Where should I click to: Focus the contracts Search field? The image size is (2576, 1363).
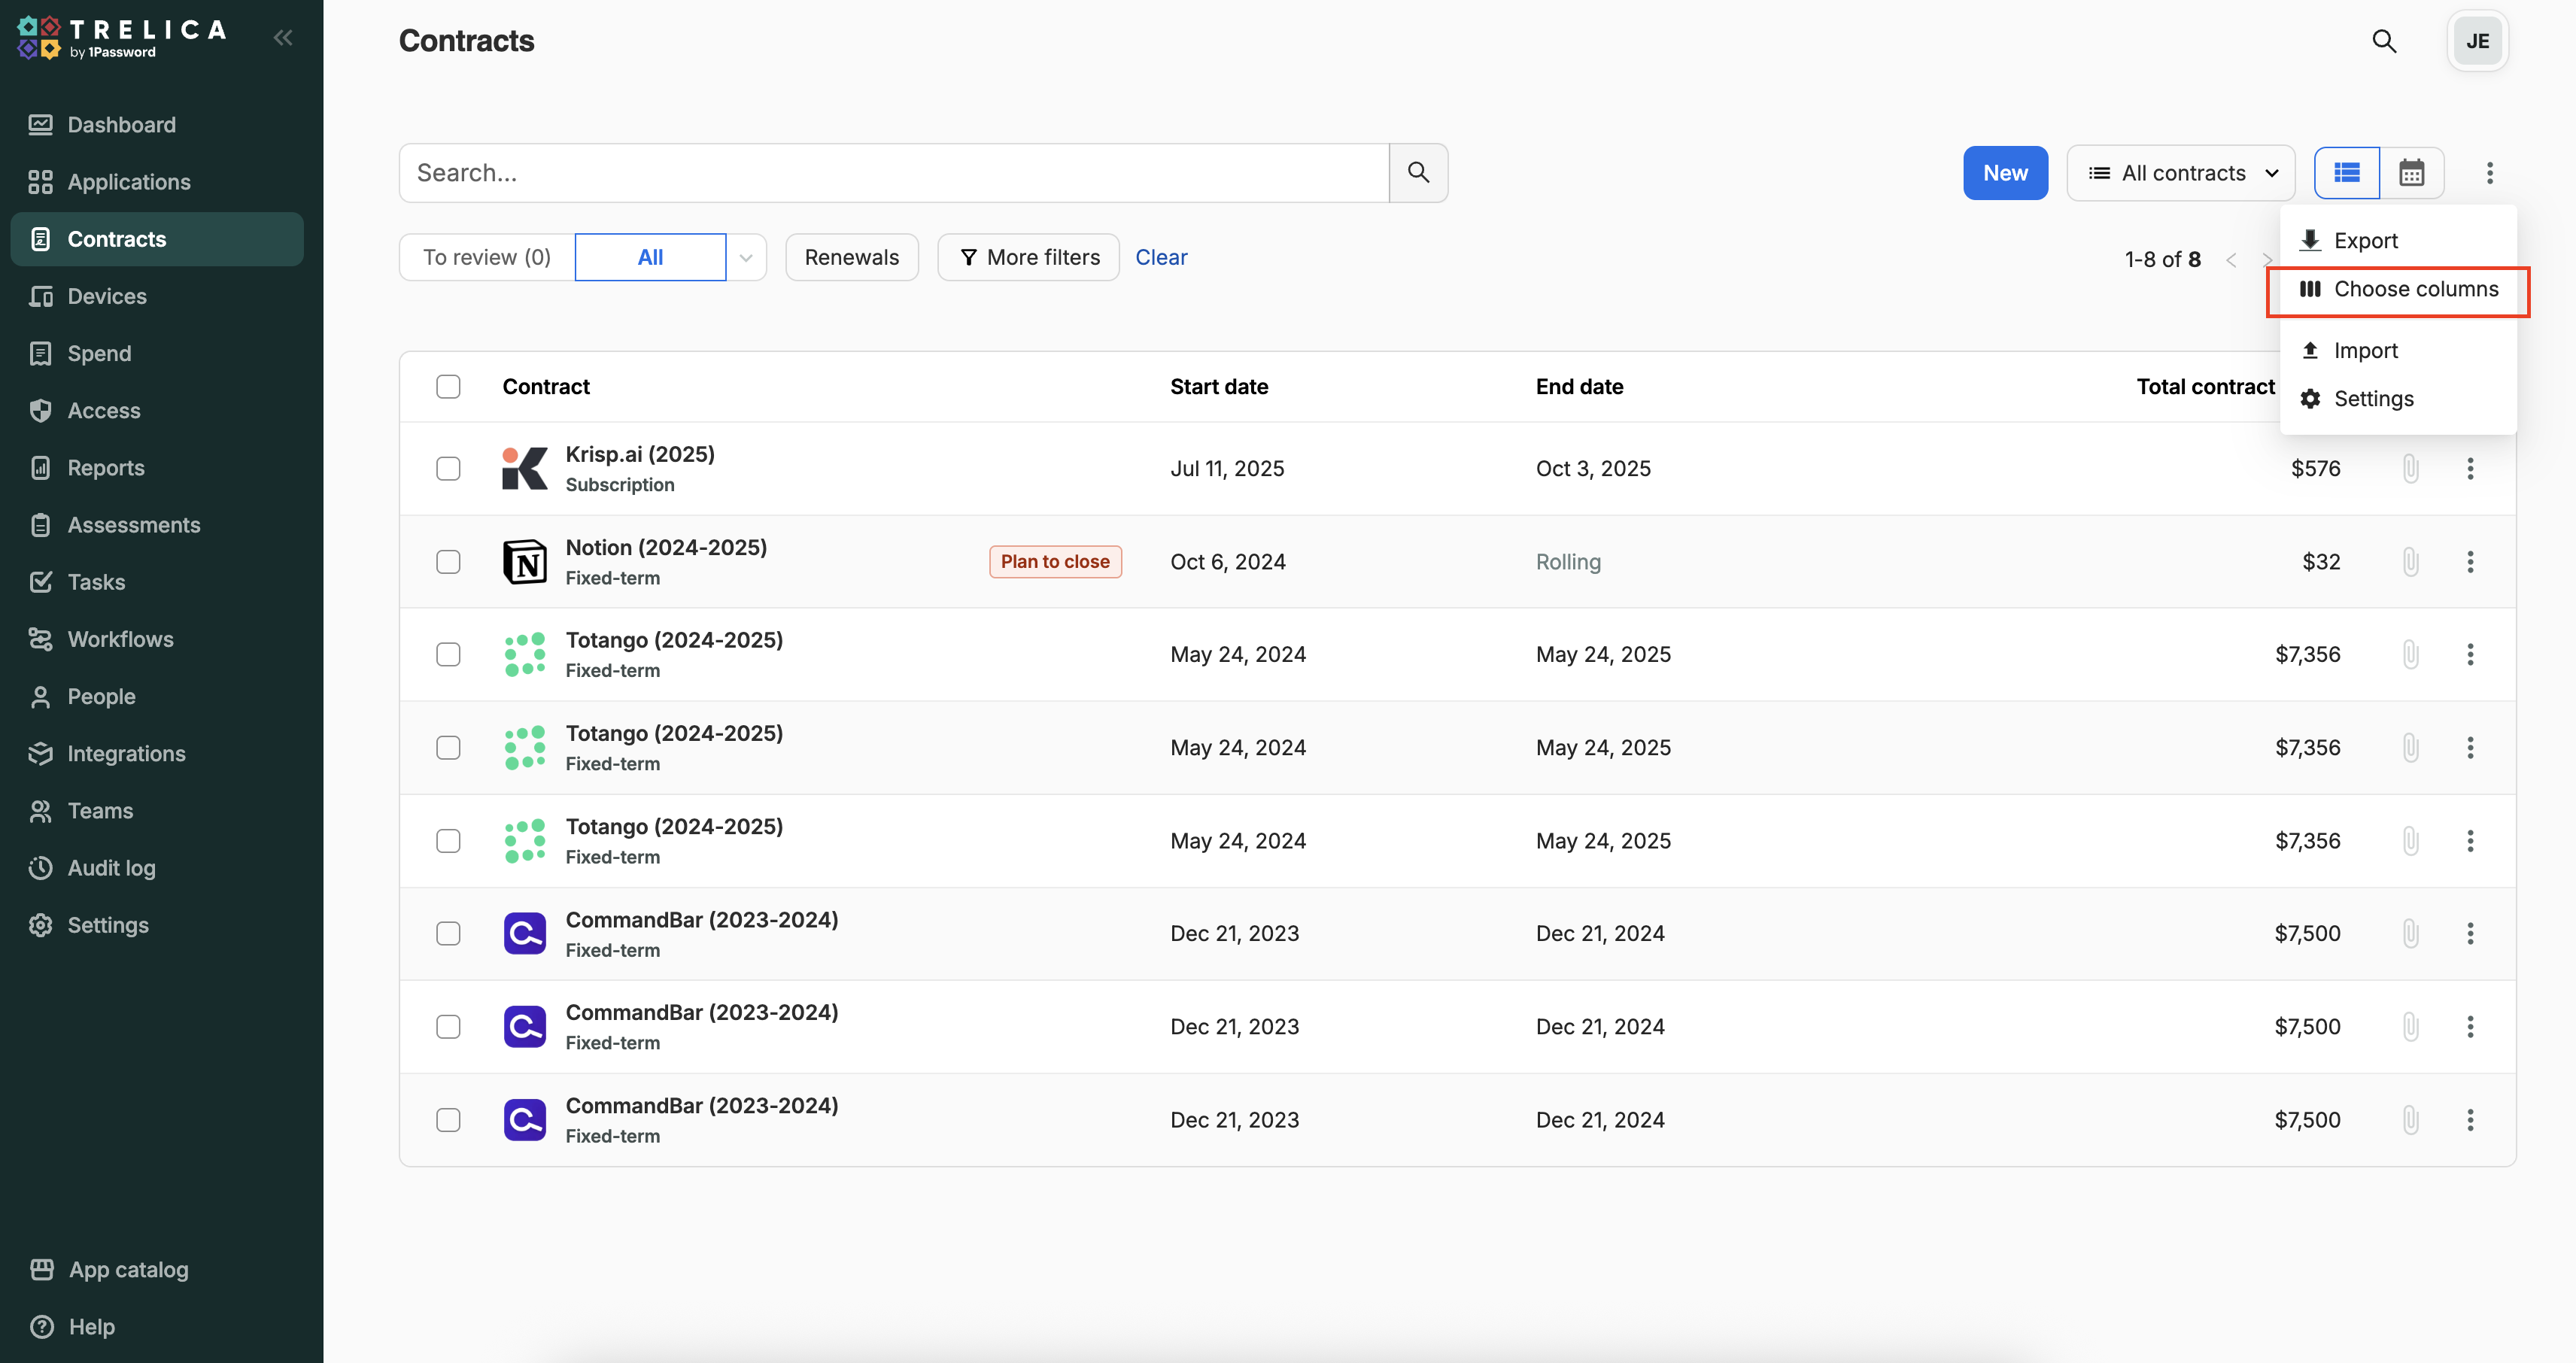point(893,173)
